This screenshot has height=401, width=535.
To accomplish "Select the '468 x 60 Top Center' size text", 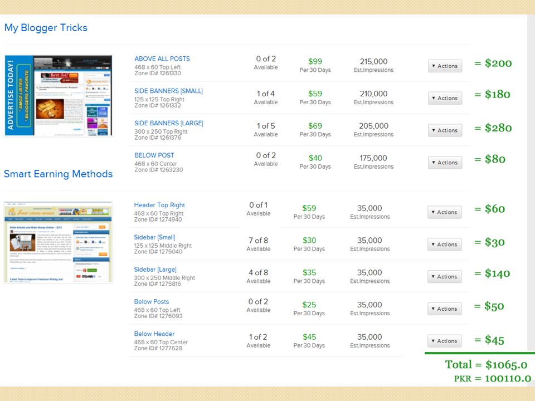I will click(160, 342).
